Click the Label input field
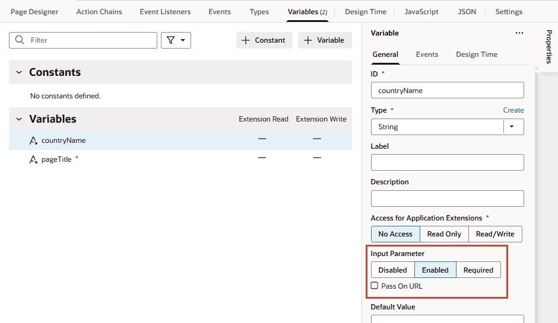This screenshot has width=558, height=323. click(448, 162)
